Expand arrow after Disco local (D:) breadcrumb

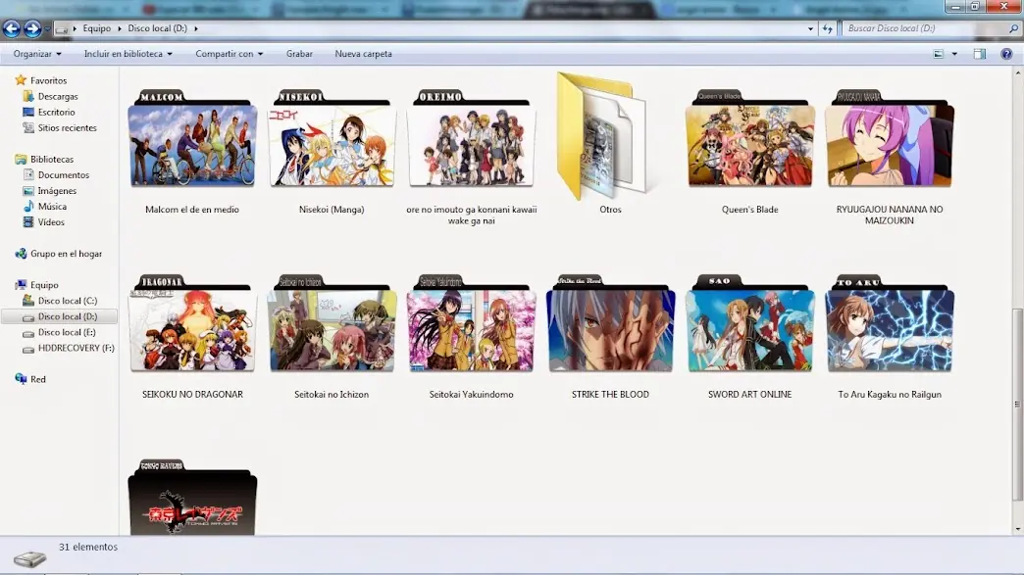[196, 28]
